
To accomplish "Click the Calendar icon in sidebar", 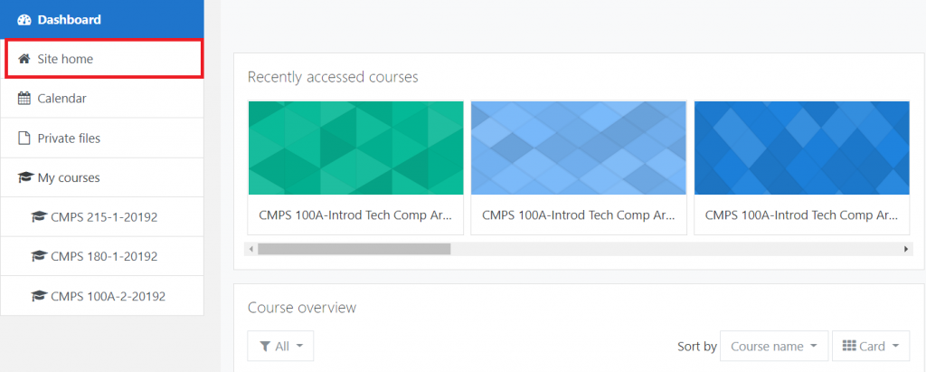I will point(24,99).
